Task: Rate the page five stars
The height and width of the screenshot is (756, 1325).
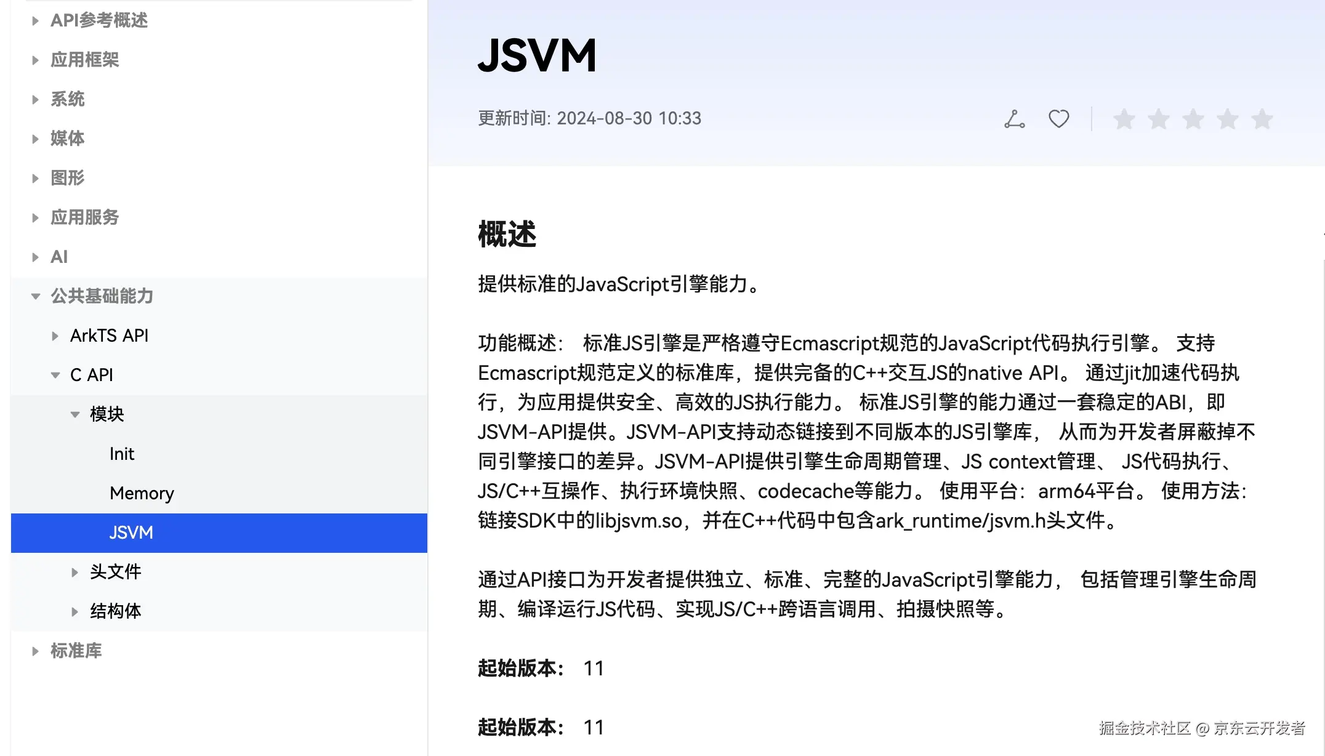Action: 1262,119
